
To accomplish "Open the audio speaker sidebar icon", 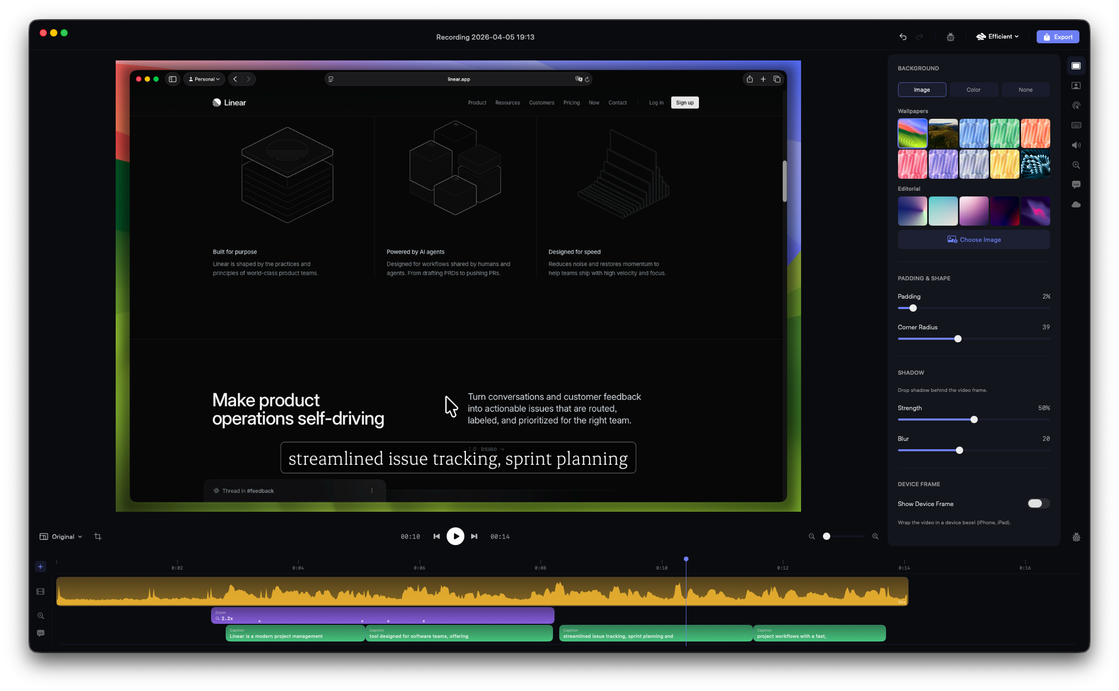I will click(1076, 145).
